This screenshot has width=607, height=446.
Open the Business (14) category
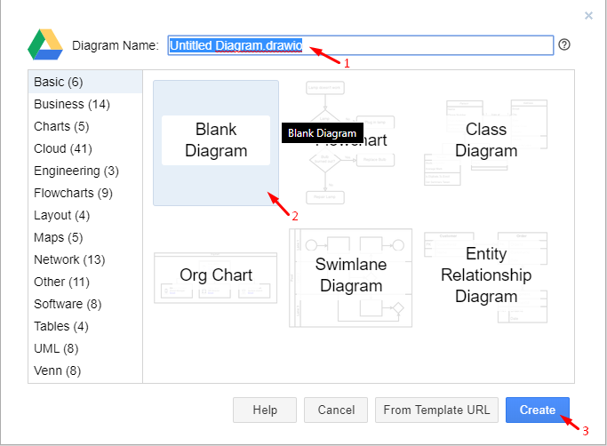tap(72, 104)
